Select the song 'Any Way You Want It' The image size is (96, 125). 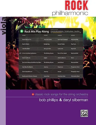(x=27, y=67)
